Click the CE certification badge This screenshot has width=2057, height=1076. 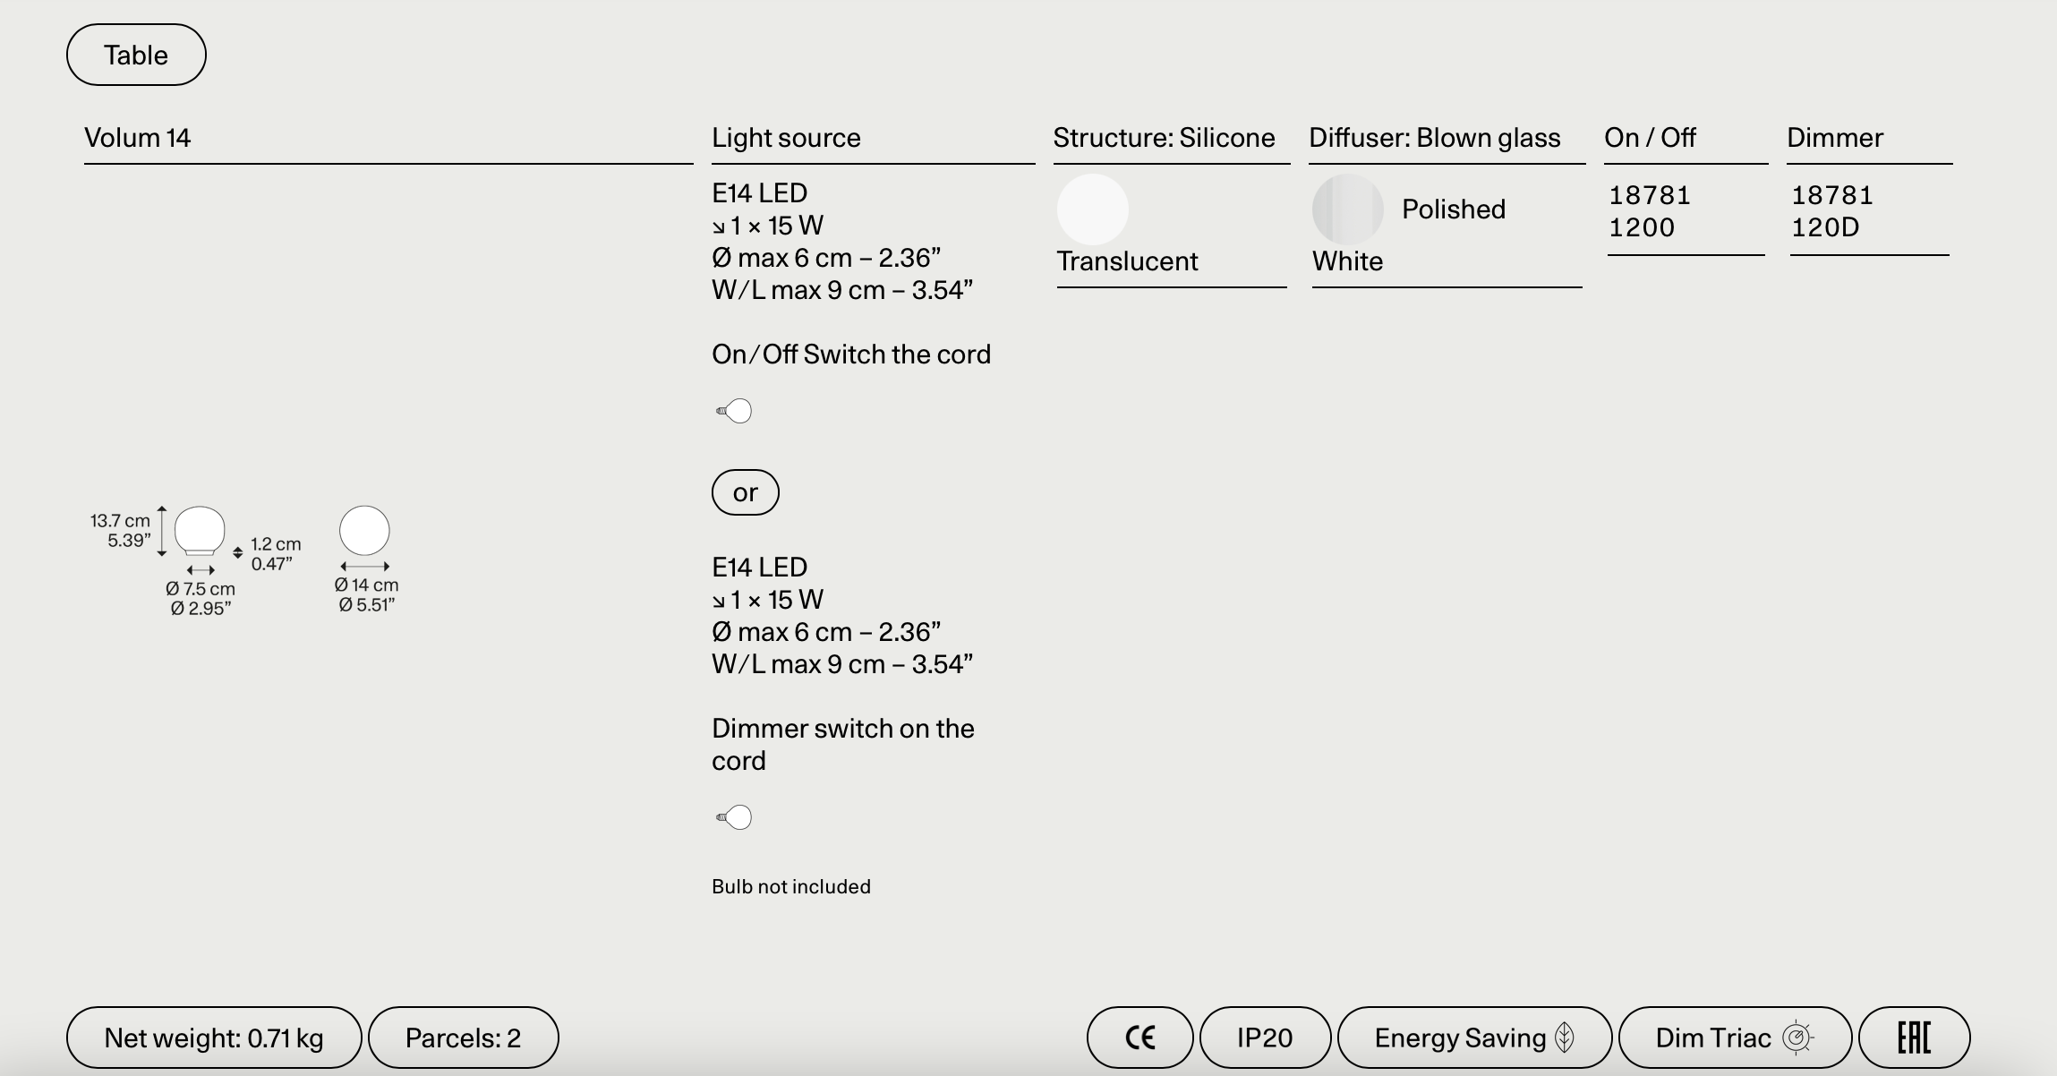pyautogui.click(x=1139, y=1038)
